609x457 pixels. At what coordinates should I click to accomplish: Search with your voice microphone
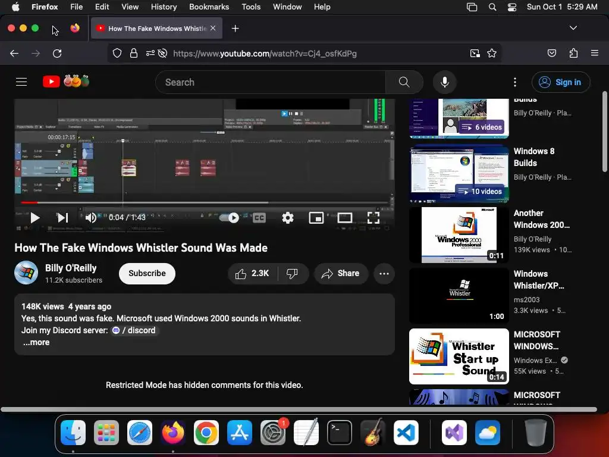(445, 82)
